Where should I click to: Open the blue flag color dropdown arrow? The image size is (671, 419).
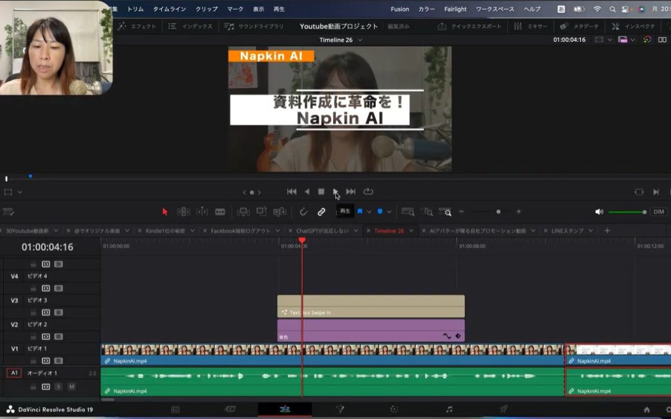[369, 212]
